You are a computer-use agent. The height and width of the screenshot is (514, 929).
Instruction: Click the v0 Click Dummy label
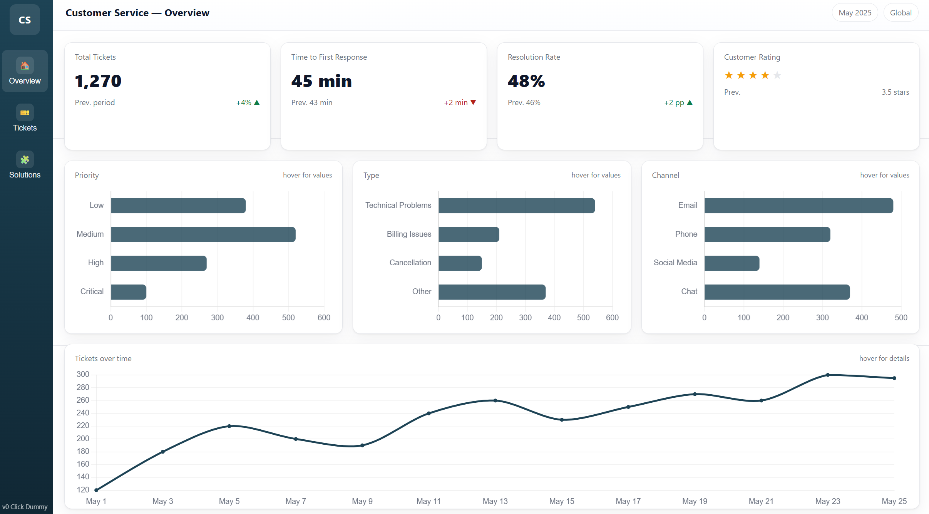click(x=25, y=507)
